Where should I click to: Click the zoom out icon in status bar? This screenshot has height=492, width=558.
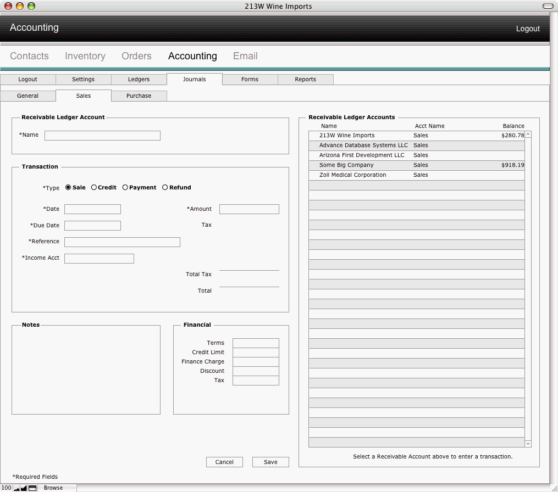tap(16, 488)
